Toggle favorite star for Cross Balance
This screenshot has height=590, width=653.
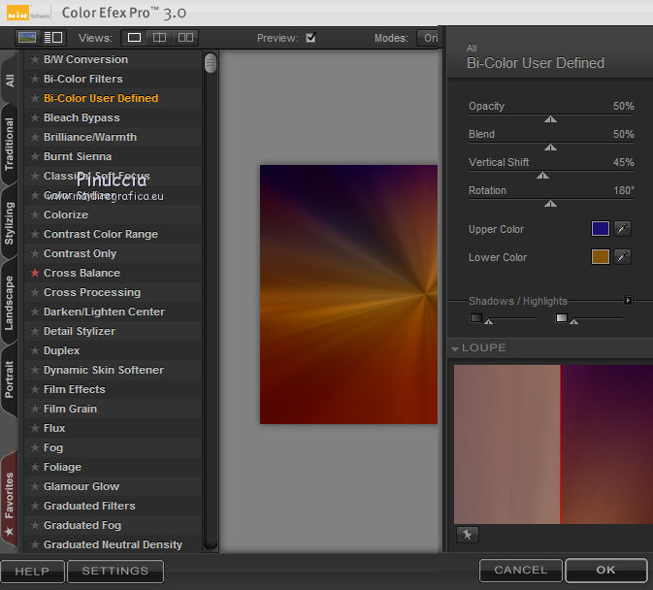point(35,273)
